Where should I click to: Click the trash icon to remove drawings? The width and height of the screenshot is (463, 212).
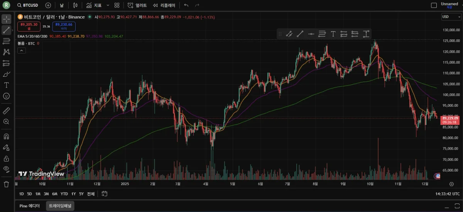pyautogui.click(x=7, y=184)
